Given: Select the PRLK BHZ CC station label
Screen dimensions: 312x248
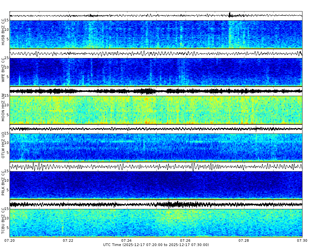Looking at the screenshot, I should click(x=3, y=184).
